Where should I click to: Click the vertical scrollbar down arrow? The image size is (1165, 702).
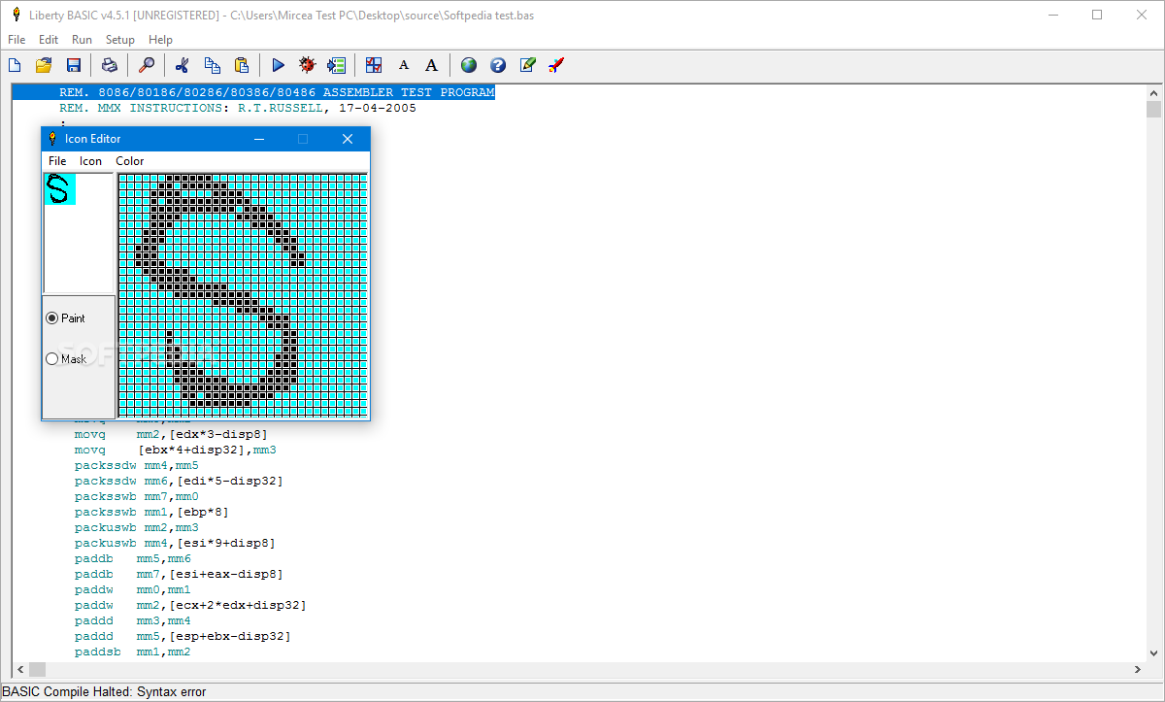tap(1152, 655)
